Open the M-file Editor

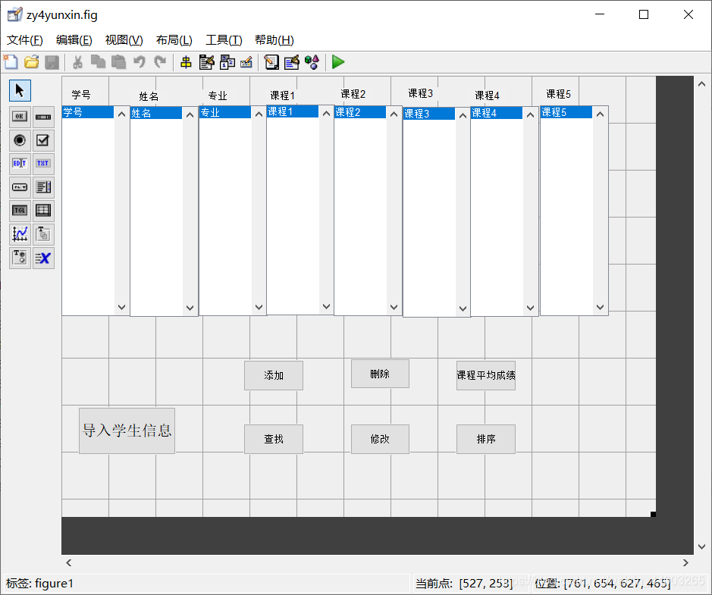(271, 61)
